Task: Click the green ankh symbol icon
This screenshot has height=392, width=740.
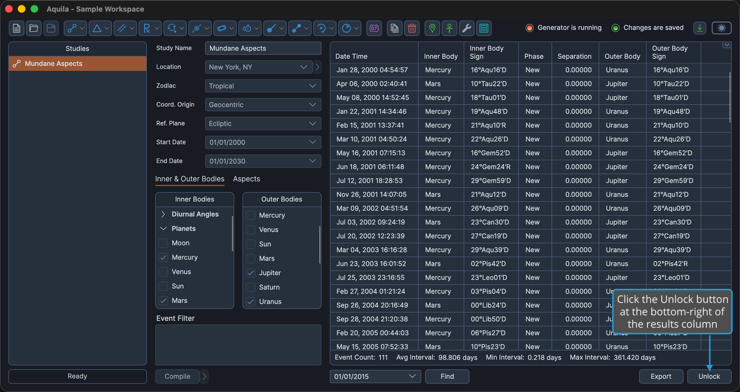Action: click(x=450, y=28)
